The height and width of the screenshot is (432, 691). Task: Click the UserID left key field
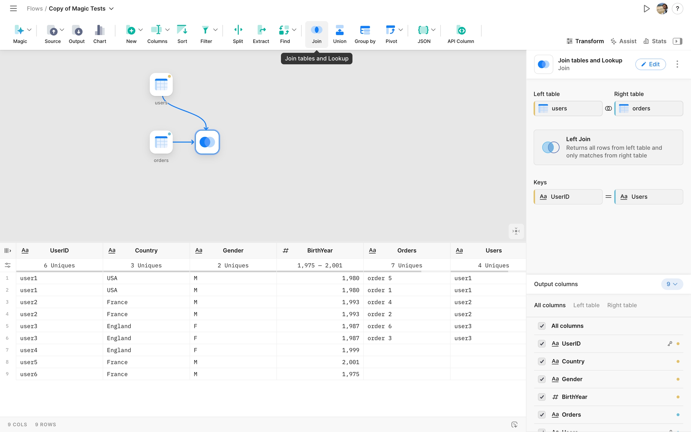click(x=568, y=197)
